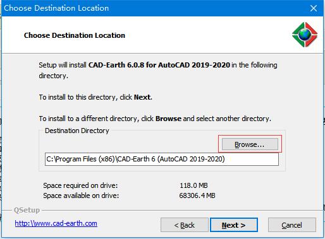Click the Space required on drive label
Viewport: 325px width, 239px height.
pos(80,185)
